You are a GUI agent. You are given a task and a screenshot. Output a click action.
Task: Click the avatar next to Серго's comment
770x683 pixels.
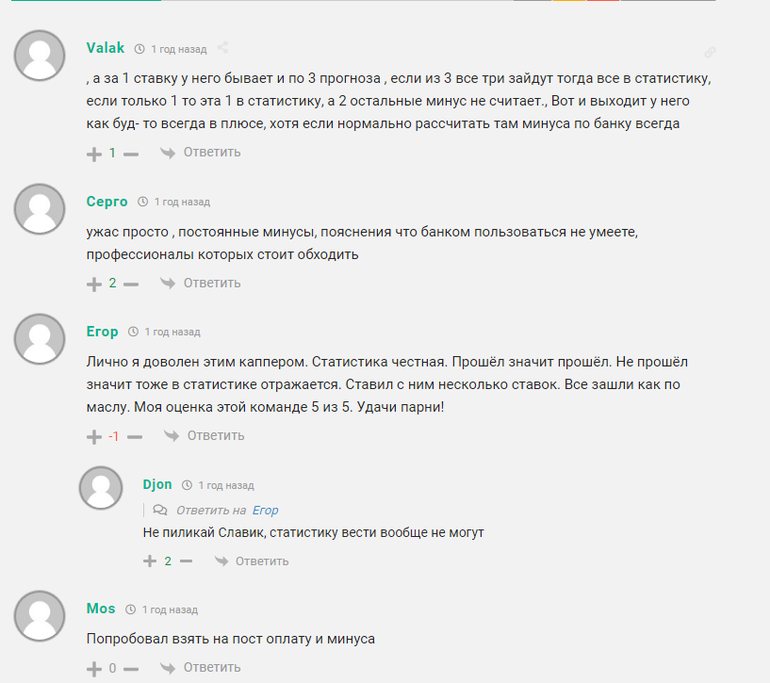pyautogui.click(x=39, y=209)
